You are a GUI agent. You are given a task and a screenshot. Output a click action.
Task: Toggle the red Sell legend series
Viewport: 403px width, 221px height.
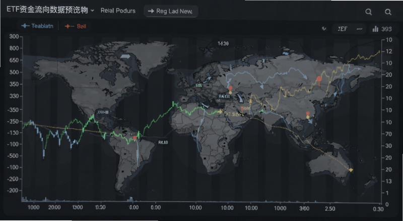click(x=76, y=26)
